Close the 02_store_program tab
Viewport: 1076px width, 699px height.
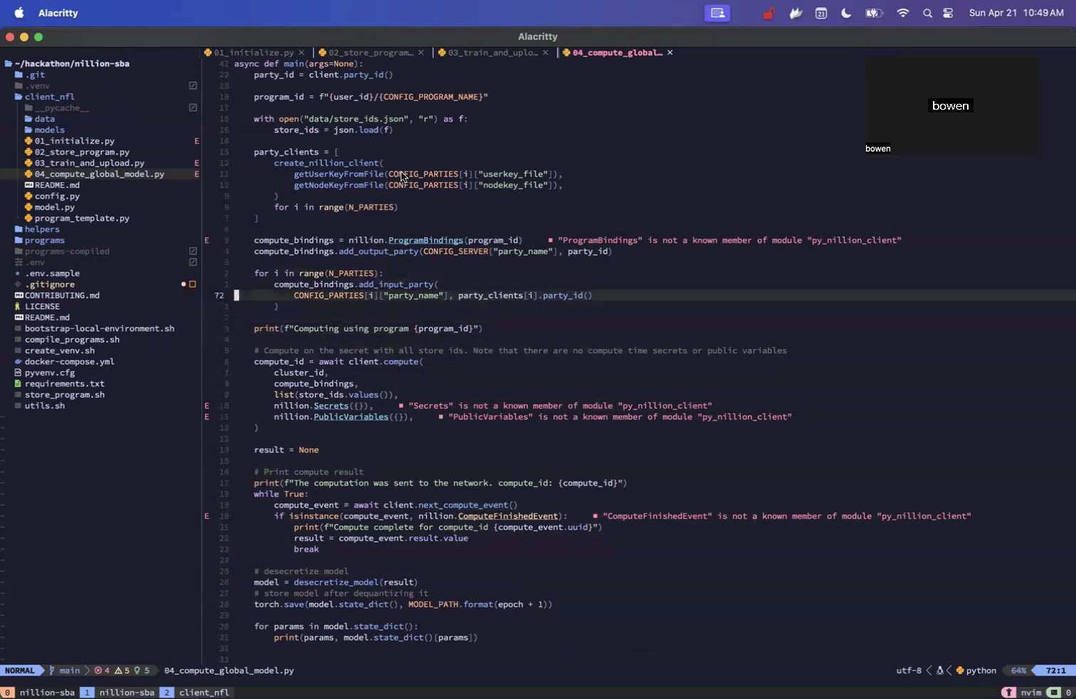click(x=421, y=53)
